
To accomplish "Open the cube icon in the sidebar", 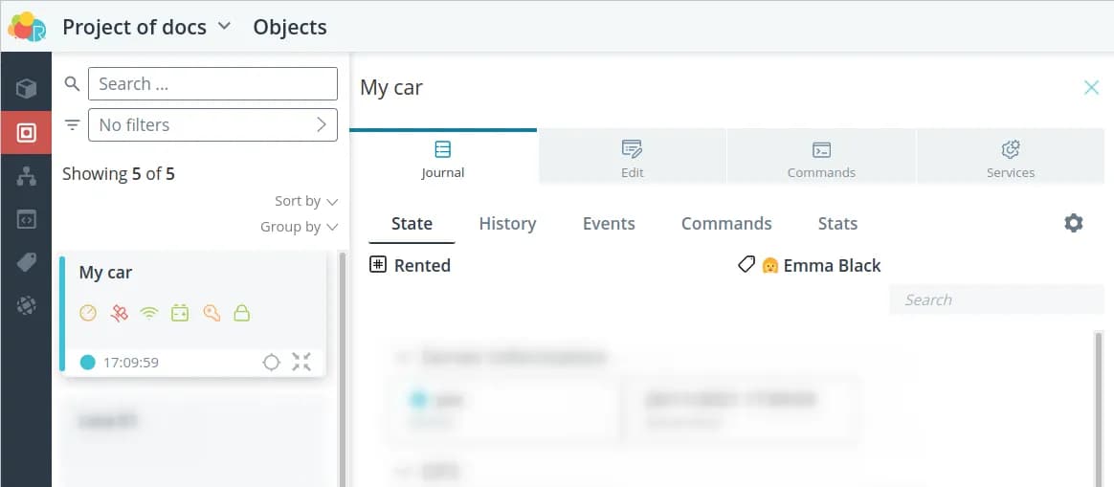I will pyautogui.click(x=26, y=89).
